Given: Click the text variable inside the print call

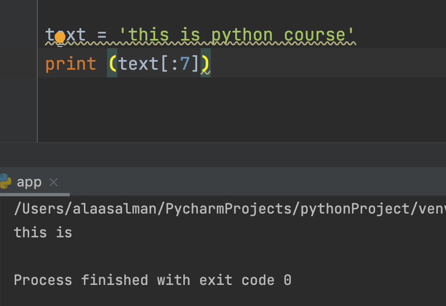Looking at the screenshot, I should click(138, 64).
